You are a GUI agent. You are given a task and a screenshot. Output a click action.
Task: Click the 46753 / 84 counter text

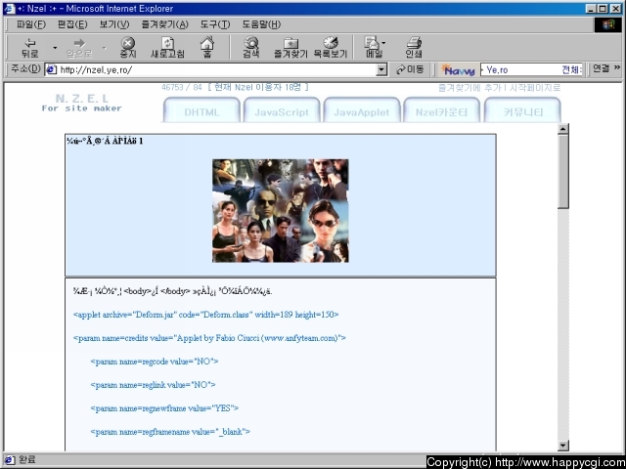(x=182, y=87)
